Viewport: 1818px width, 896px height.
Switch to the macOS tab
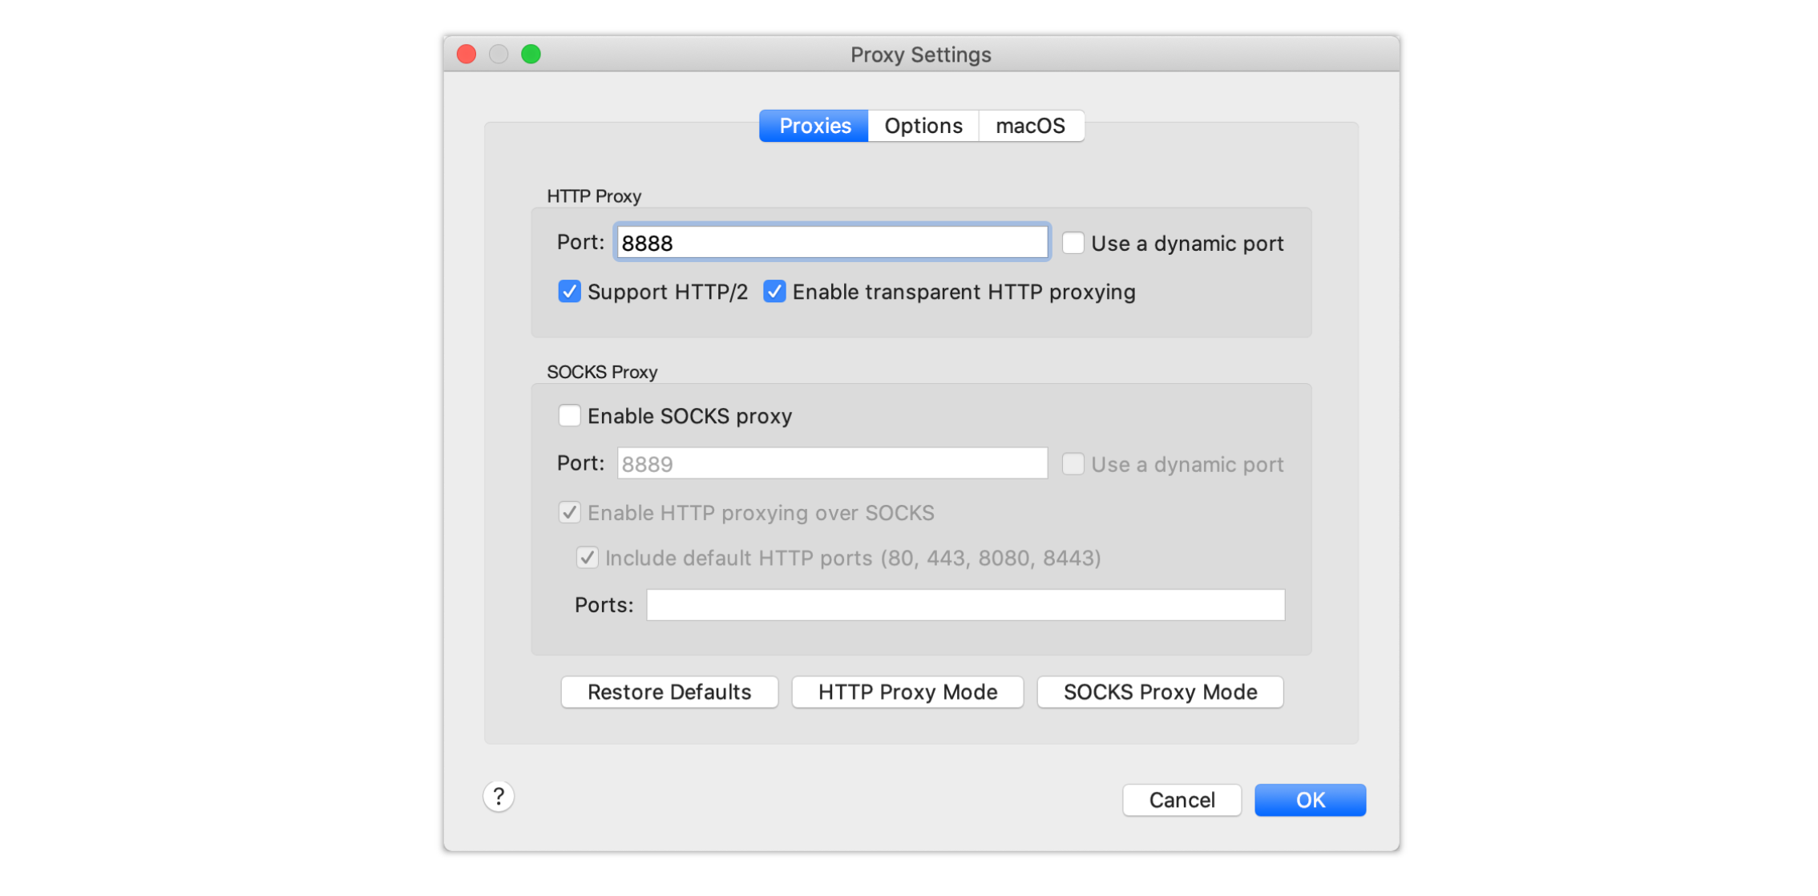click(1030, 126)
